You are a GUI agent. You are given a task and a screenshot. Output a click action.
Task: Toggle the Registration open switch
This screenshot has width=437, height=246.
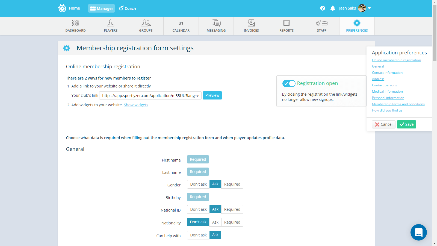point(289,83)
